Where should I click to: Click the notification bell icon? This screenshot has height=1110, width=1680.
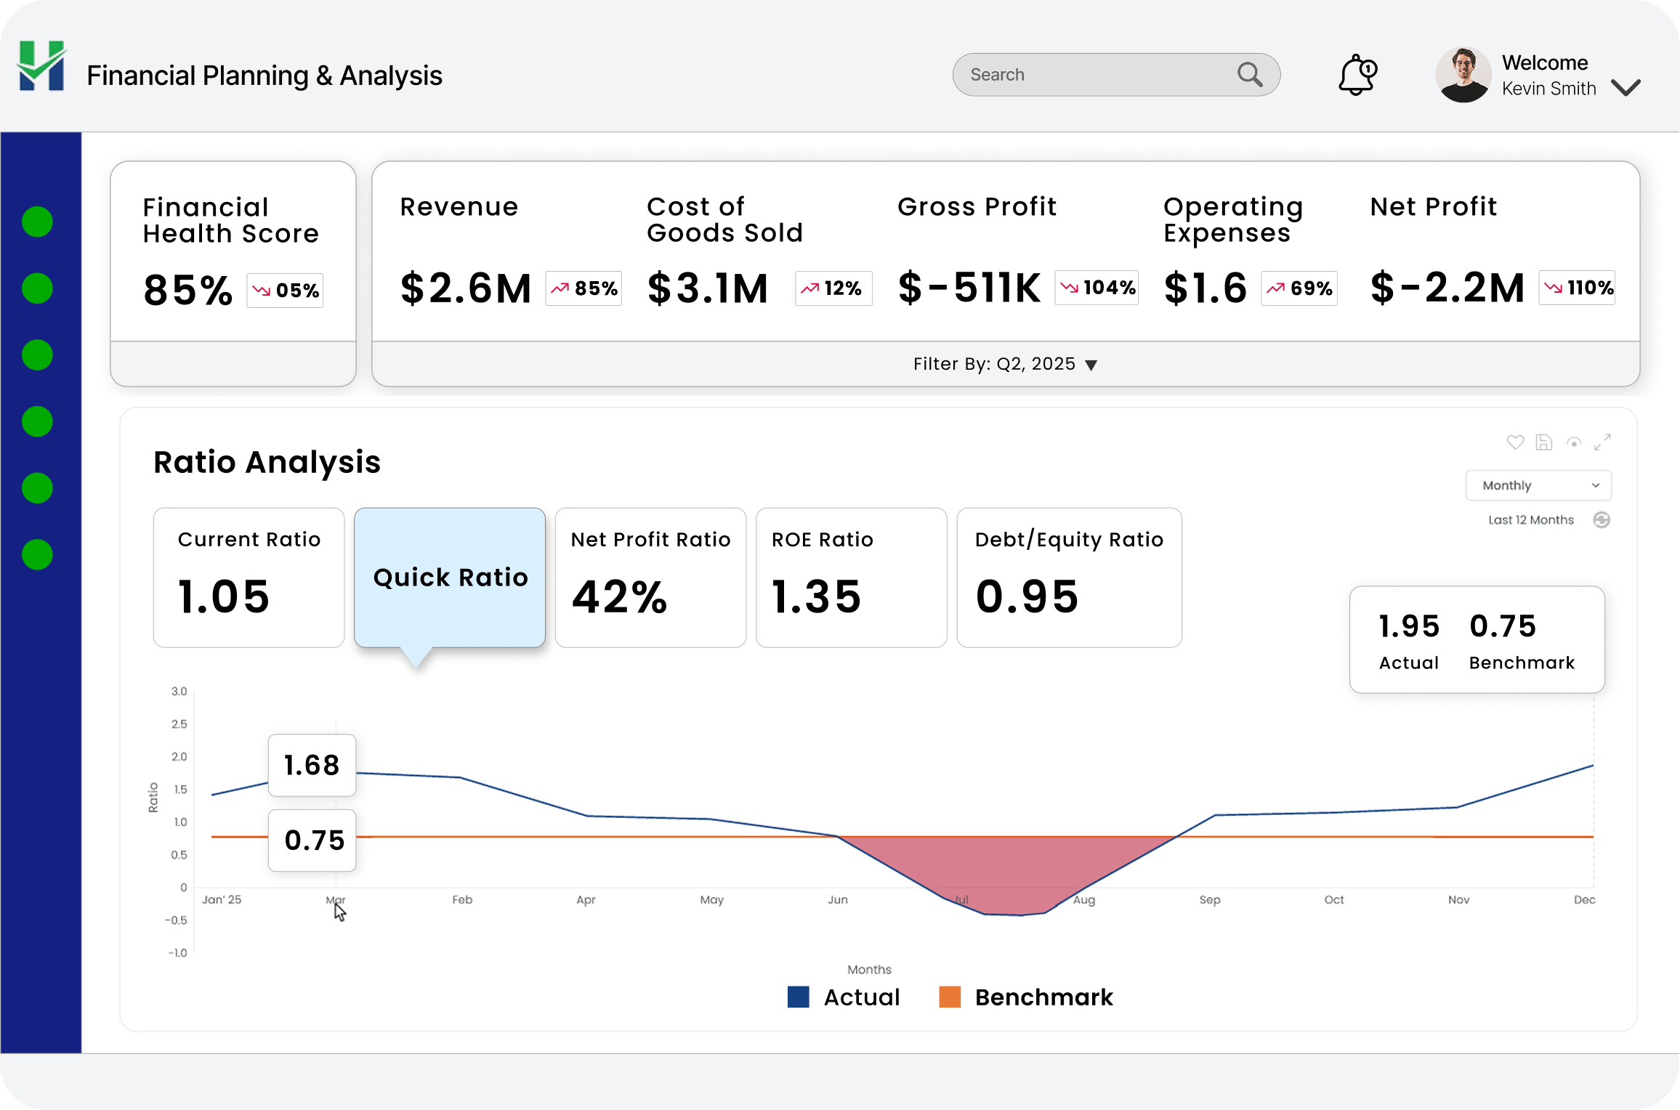(1357, 75)
